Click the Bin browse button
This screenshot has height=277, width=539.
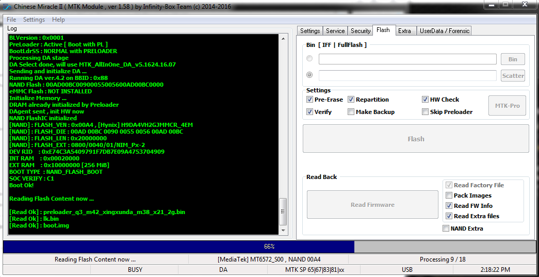point(513,59)
